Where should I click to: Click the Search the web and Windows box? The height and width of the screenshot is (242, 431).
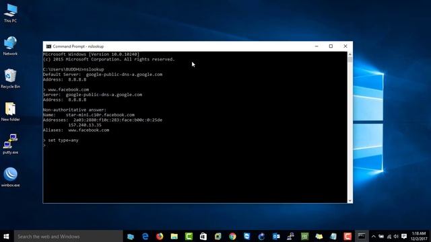click(68, 236)
